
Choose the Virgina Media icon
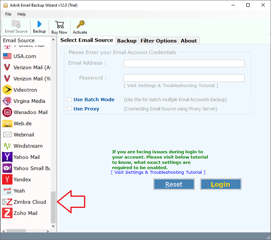7,101
